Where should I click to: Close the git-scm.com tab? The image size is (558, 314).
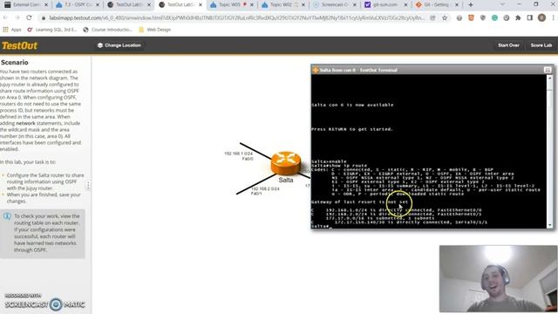(x=405, y=5)
